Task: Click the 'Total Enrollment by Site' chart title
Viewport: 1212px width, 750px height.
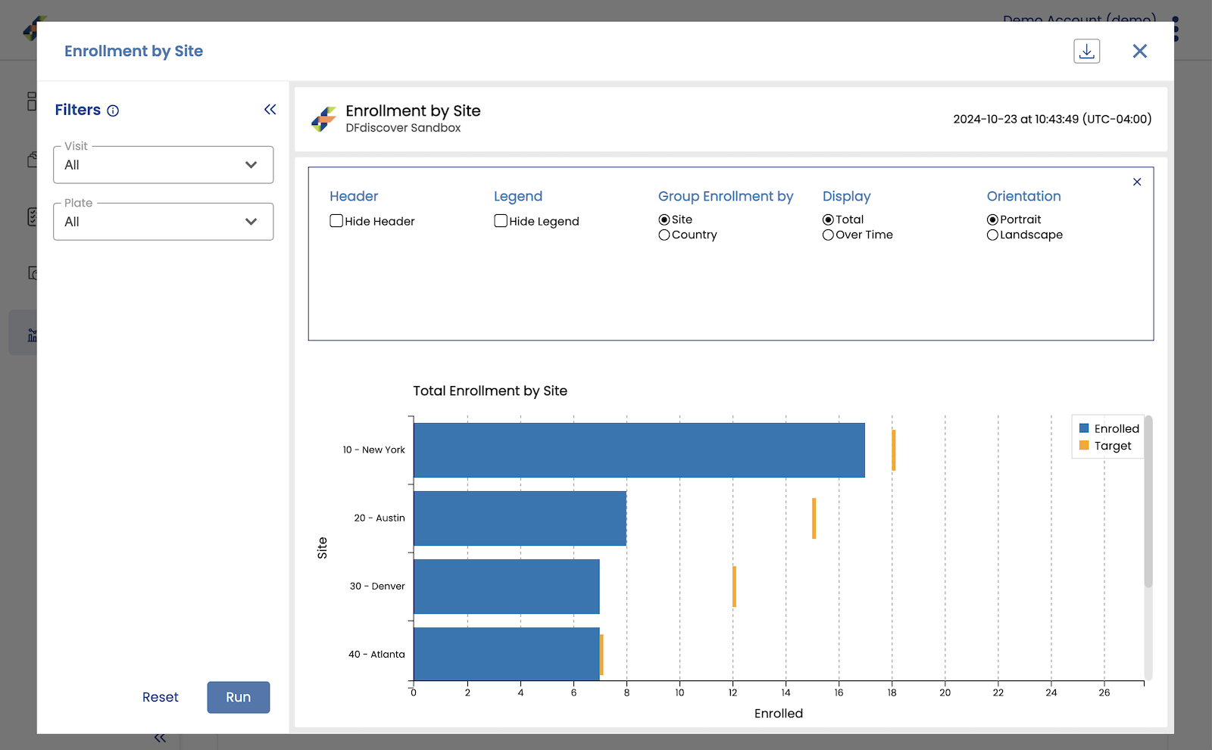Action: coord(490,391)
